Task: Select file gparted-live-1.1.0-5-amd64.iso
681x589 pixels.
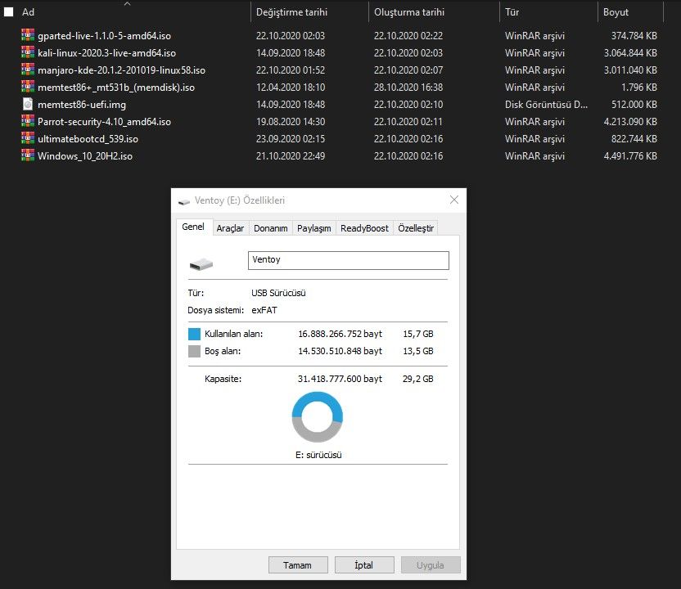Action: (x=104, y=36)
